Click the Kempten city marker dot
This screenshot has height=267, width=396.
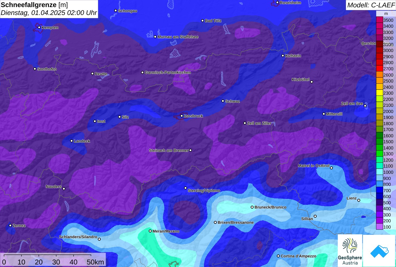[x=39, y=27]
